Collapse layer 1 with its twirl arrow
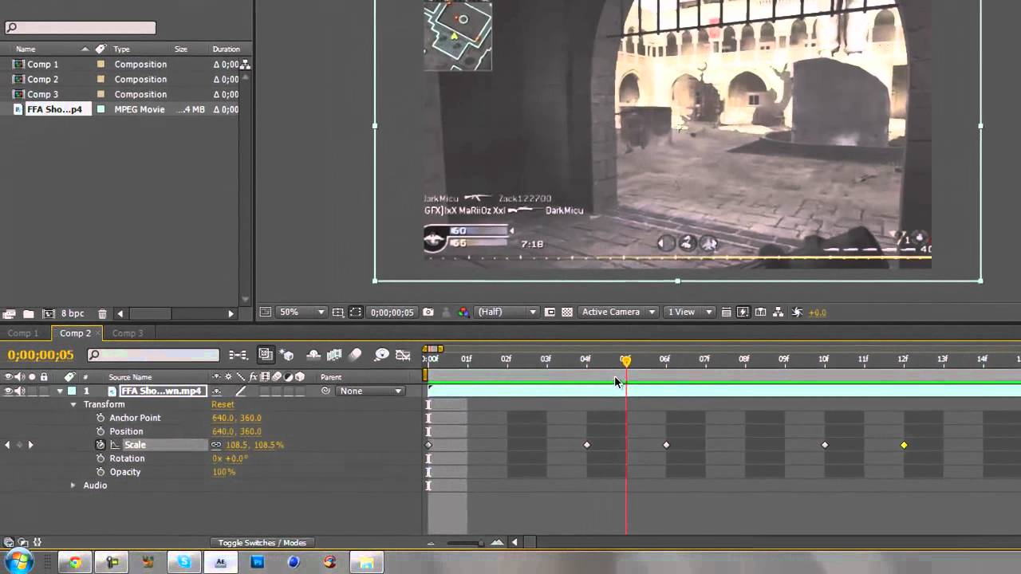The image size is (1021, 574). (60, 391)
